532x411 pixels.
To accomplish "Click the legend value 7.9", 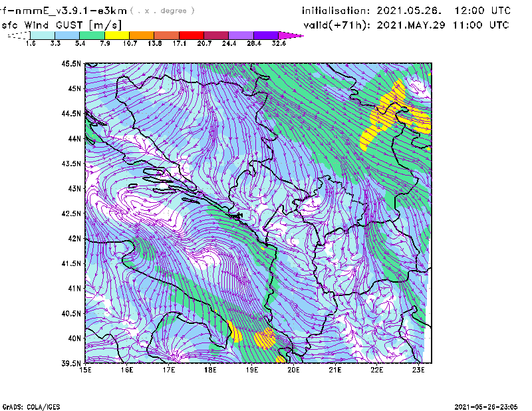I will pyautogui.click(x=105, y=43).
